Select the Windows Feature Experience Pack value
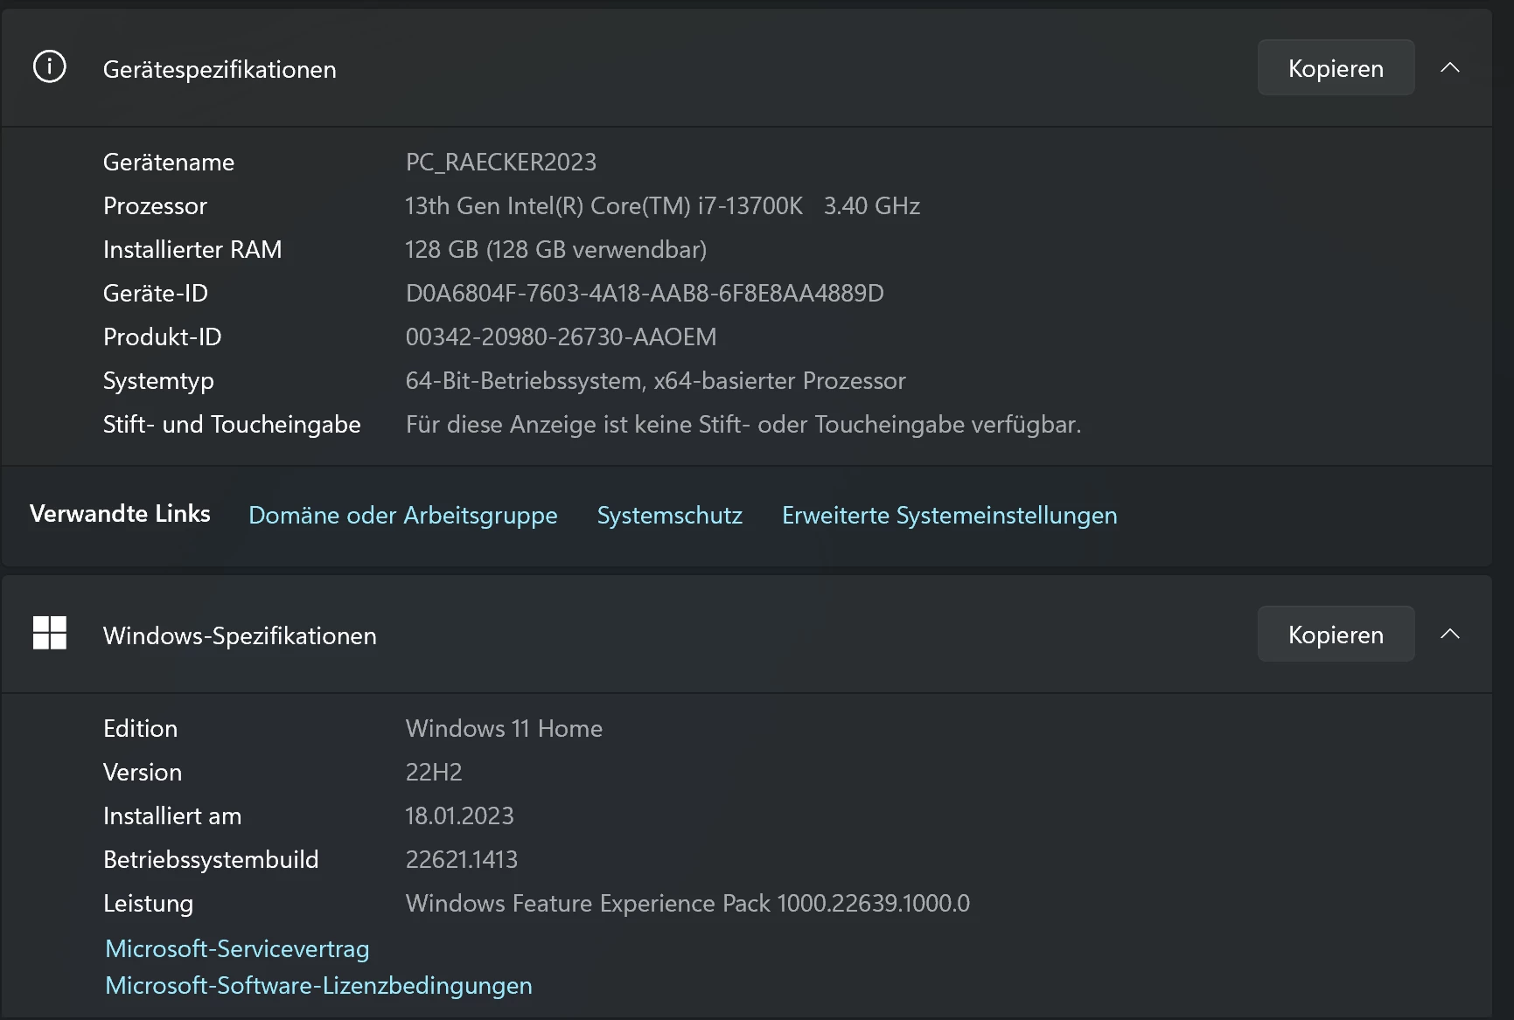1514x1020 pixels. 687,903
